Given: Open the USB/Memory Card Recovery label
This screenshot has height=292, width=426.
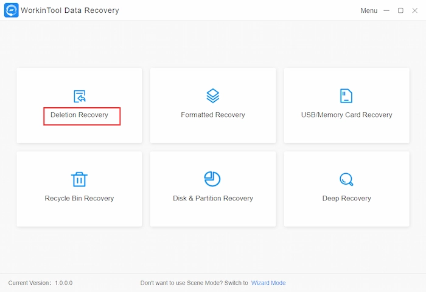Looking at the screenshot, I should coord(346,115).
